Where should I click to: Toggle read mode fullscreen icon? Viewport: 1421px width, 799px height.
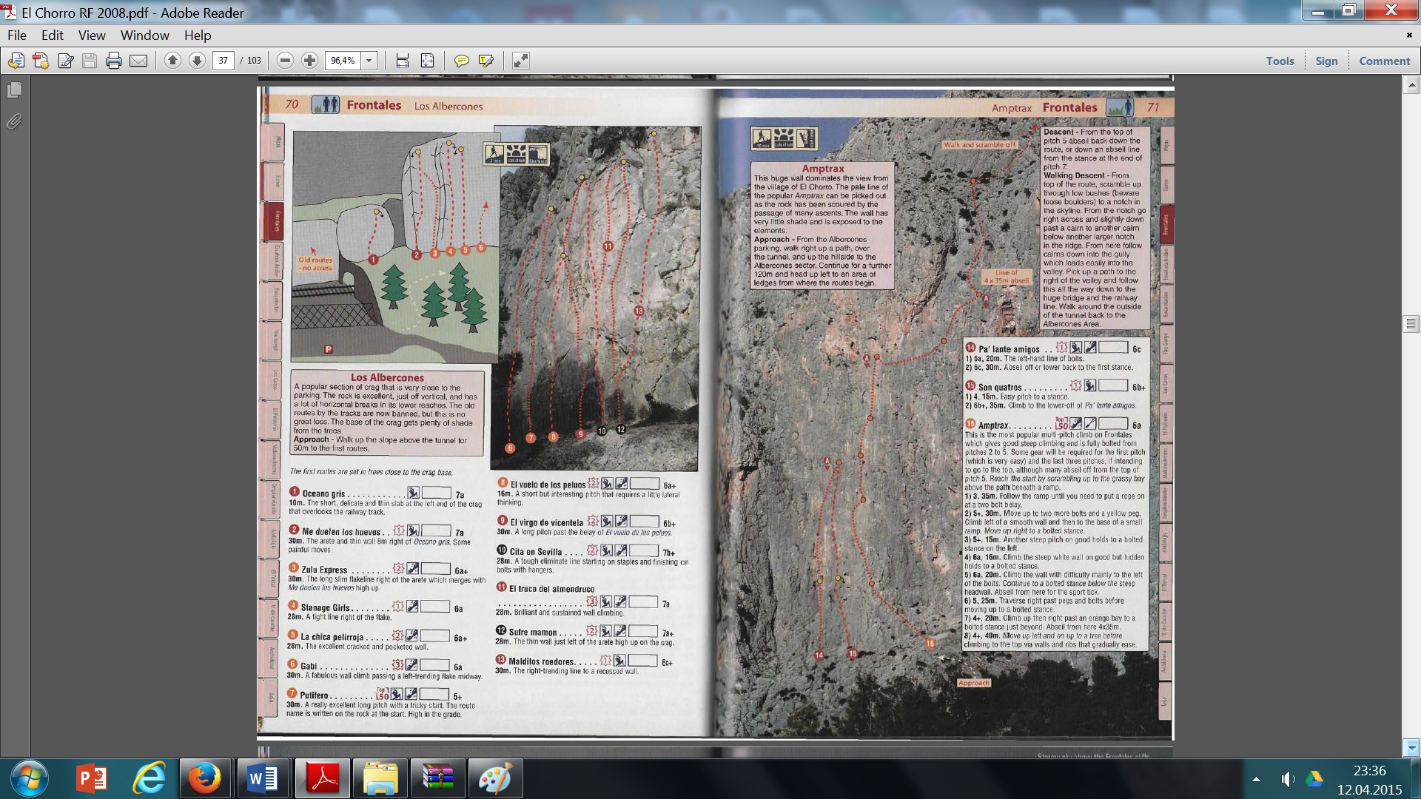(x=521, y=61)
